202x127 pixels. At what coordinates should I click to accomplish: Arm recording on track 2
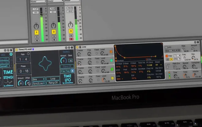[54, 40]
